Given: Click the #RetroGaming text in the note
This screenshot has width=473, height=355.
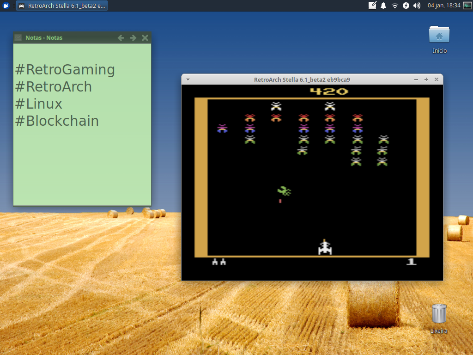Looking at the screenshot, I should click(x=65, y=70).
